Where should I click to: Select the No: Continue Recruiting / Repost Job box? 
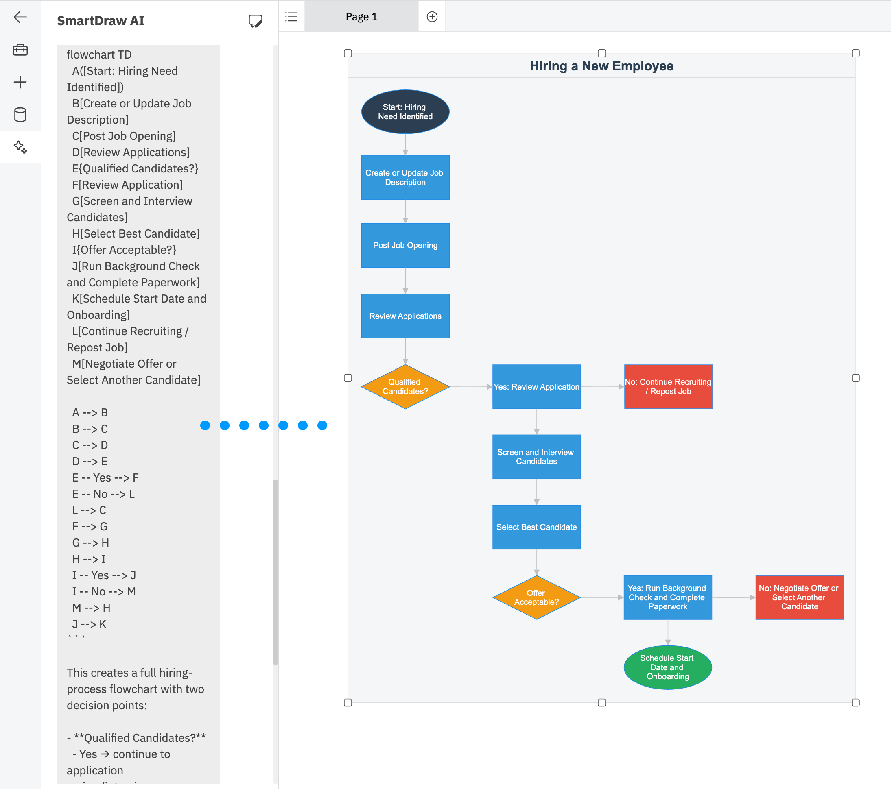[669, 387]
